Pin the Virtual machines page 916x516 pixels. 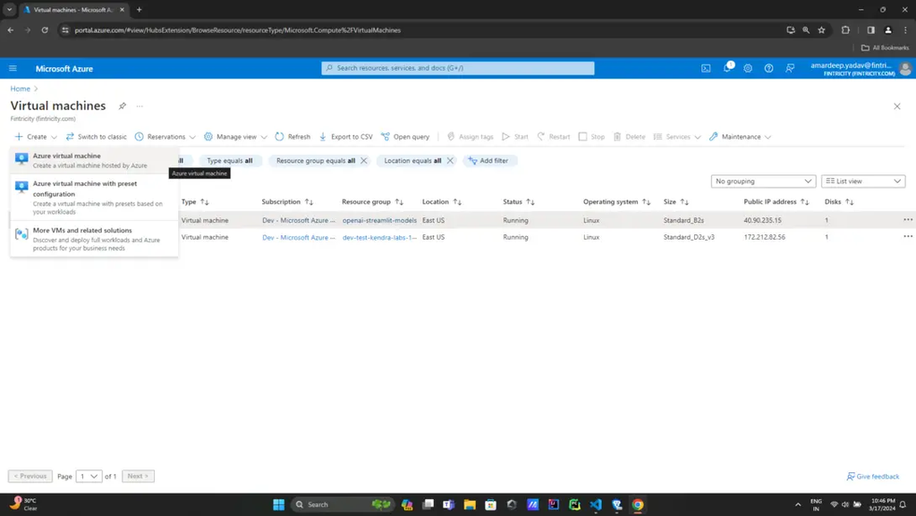[x=122, y=106]
